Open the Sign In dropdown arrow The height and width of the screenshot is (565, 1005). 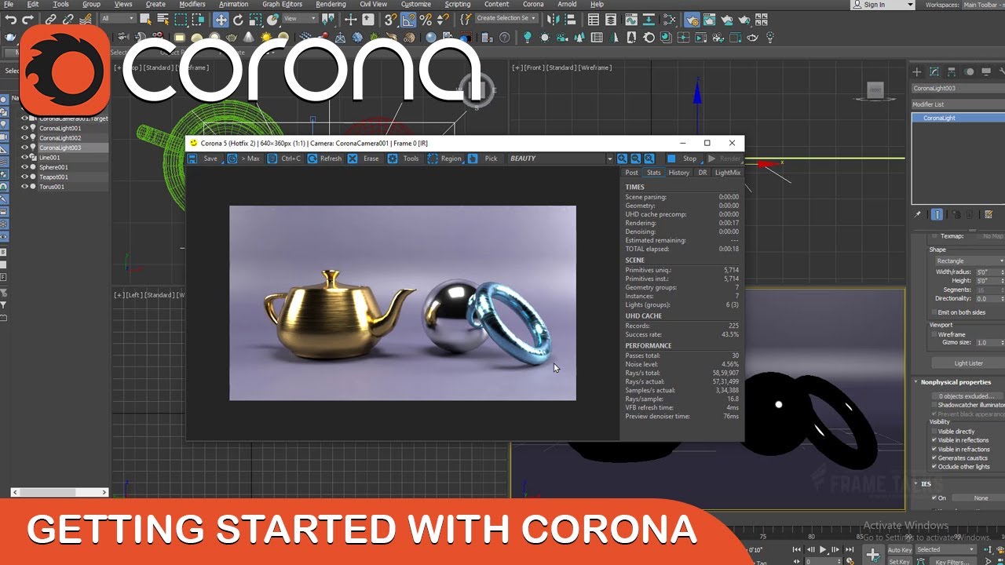point(910,5)
